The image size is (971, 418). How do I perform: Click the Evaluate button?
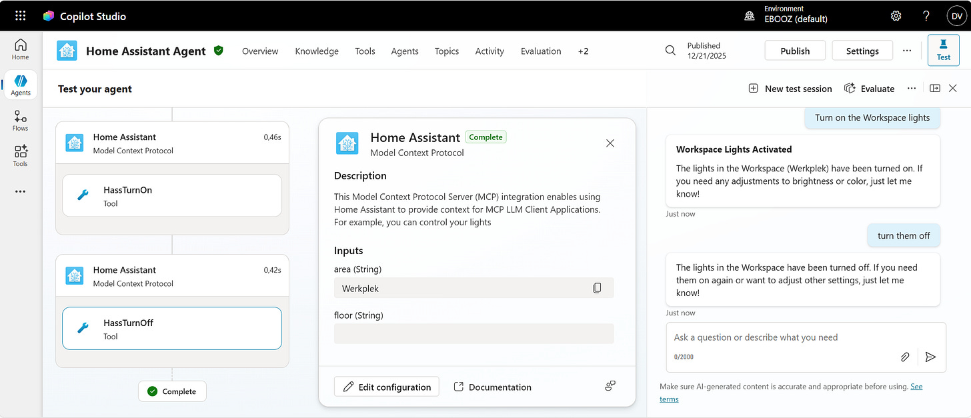pyautogui.click(x=869, y=88)
